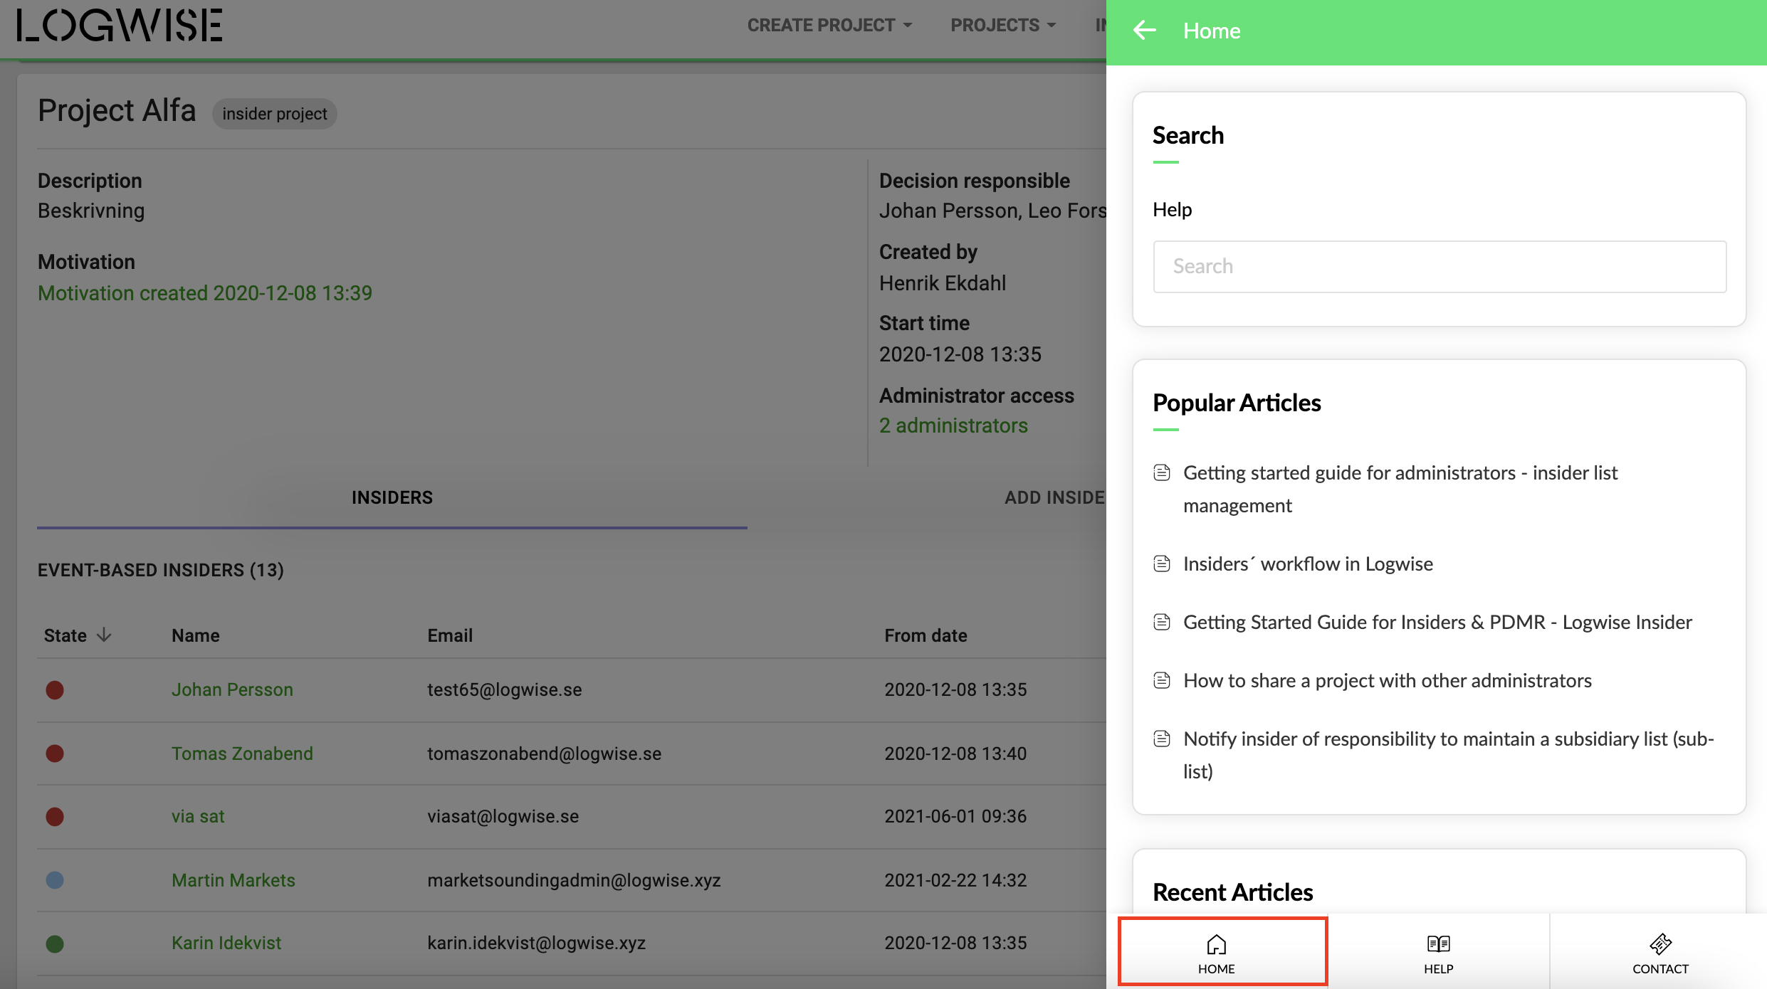
Task: Click document icon beside How to share a project
Action: tap(1162, 681)
